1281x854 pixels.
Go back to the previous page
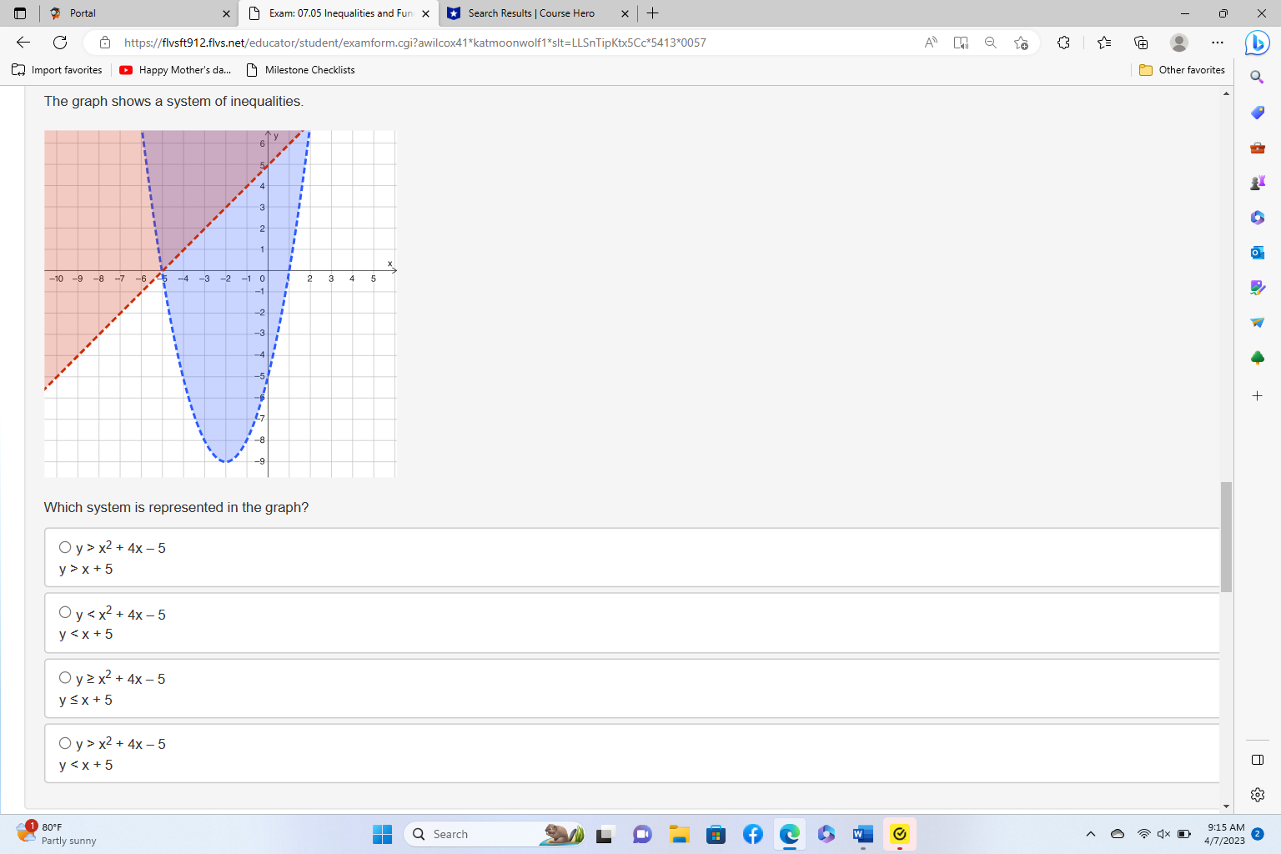point(23,43)
